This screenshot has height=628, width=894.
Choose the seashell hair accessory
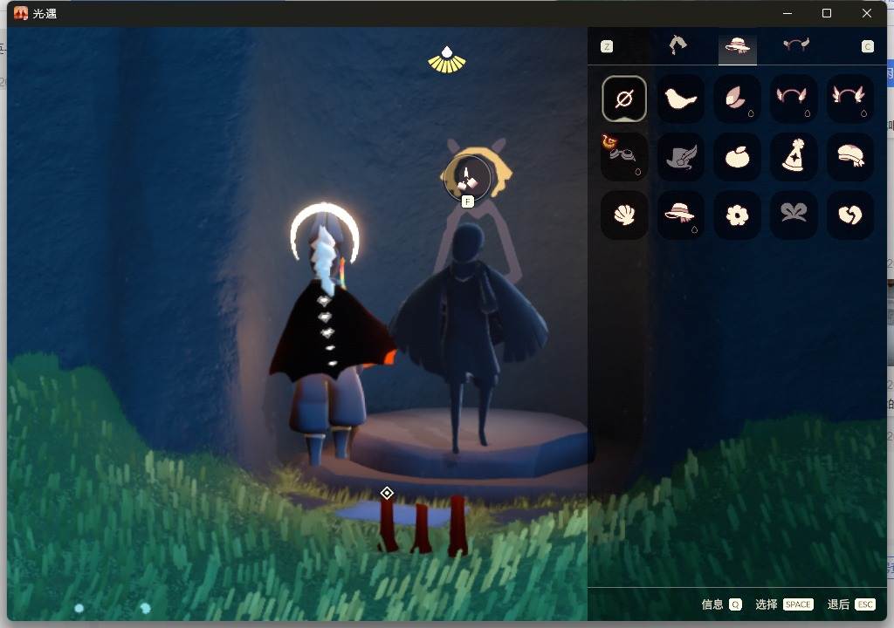click(623, 215)
